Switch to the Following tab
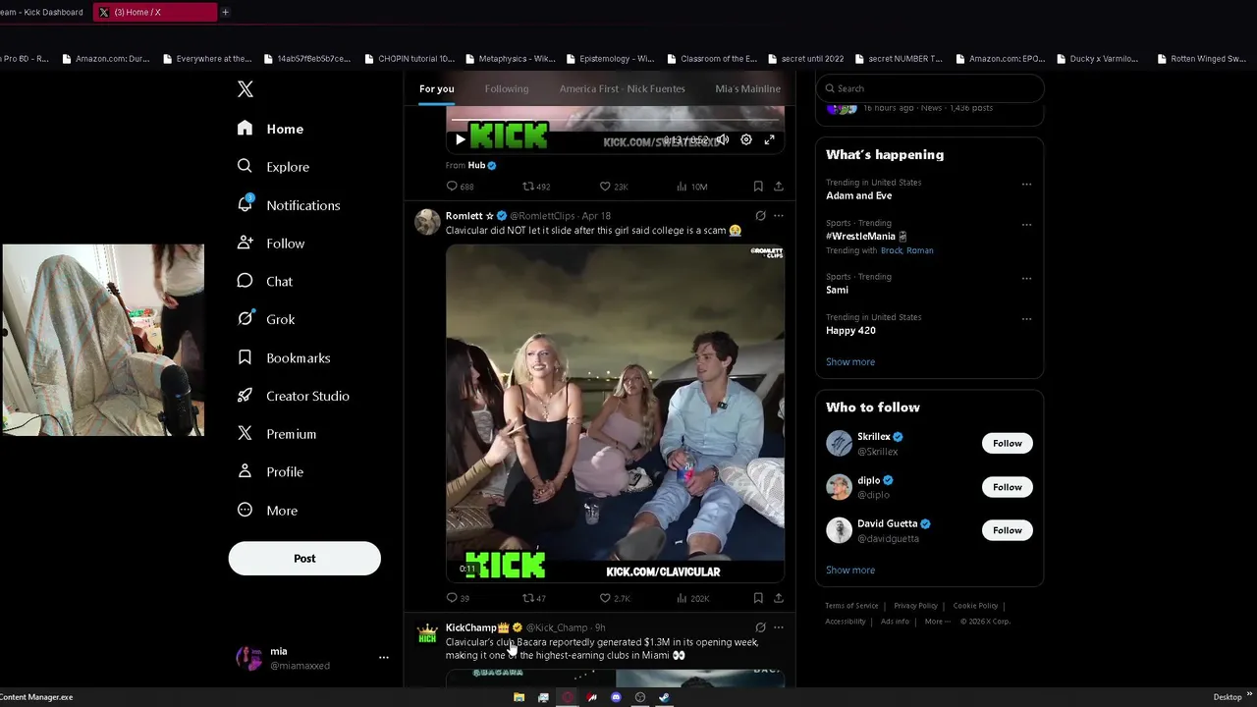This screenshot has height=707, width=1257. click(x=507, y=88)
